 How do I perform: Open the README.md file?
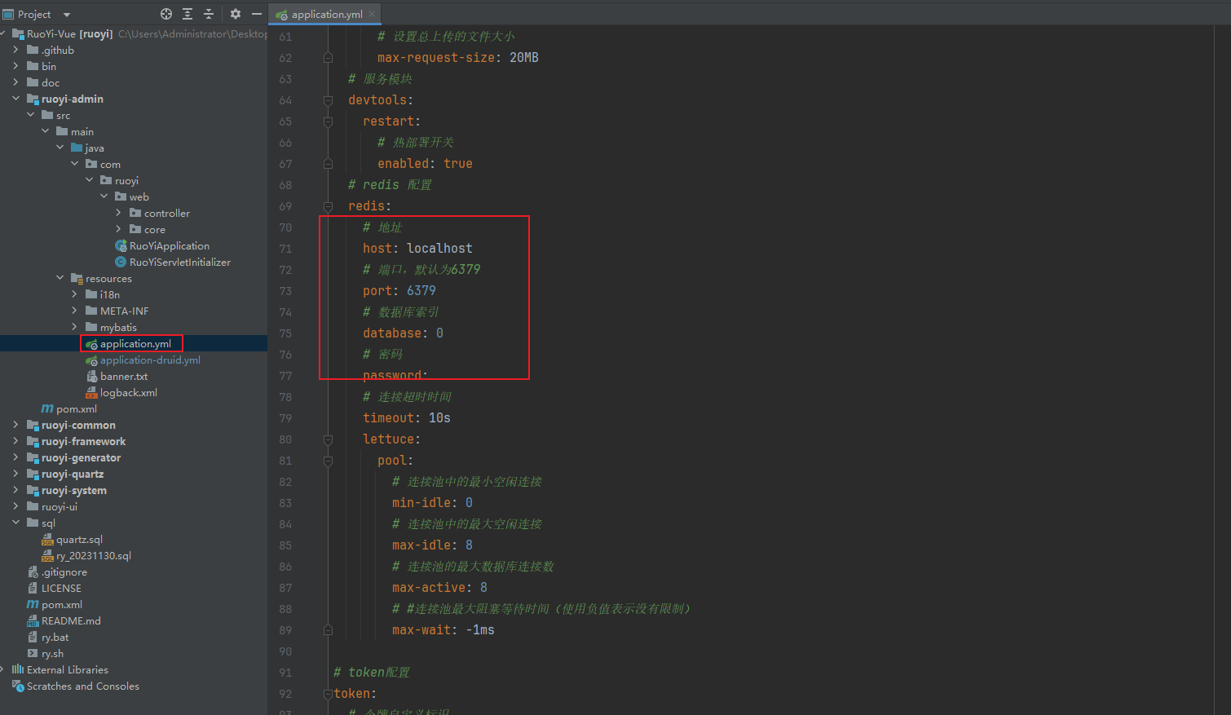(71, 620)
